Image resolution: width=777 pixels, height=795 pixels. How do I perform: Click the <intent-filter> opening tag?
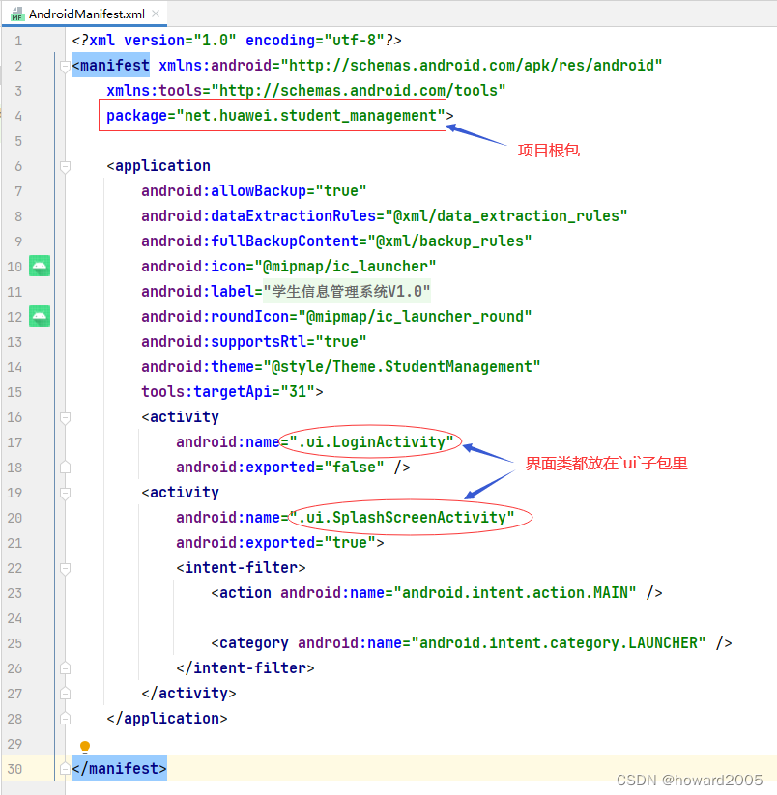point(241,568)
